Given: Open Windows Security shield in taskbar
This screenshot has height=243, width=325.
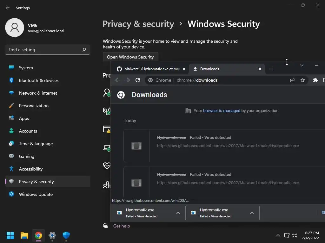Looking at the screenshot, I should 66,235.
